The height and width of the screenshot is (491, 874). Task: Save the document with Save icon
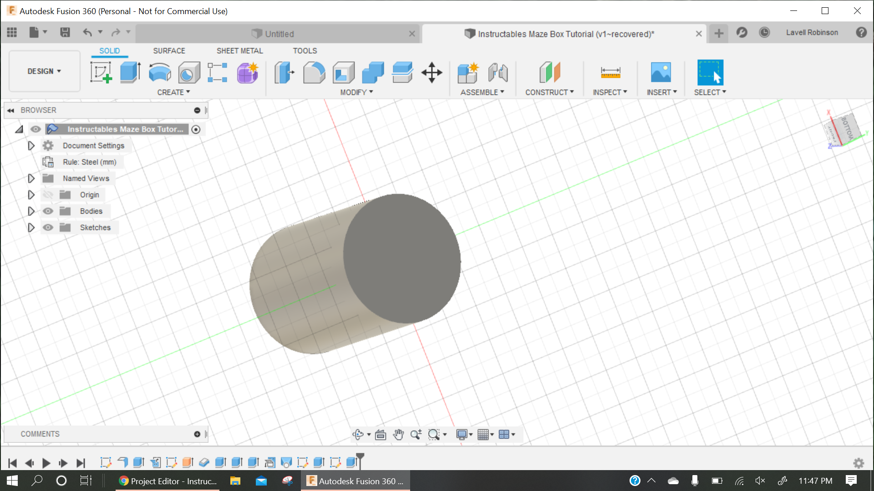pos(65,32)
